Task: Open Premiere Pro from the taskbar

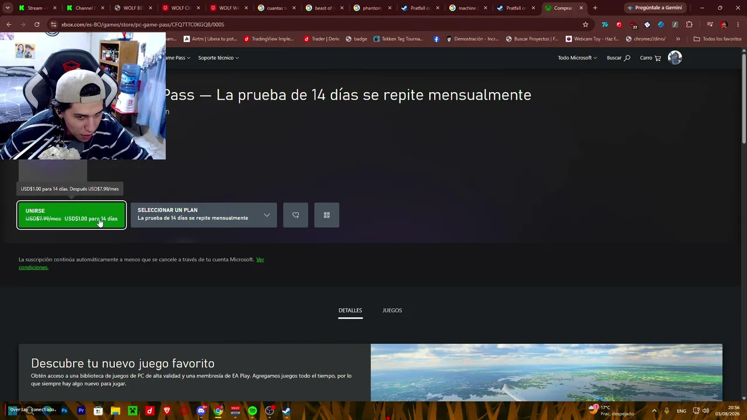Action: point(81,411)
